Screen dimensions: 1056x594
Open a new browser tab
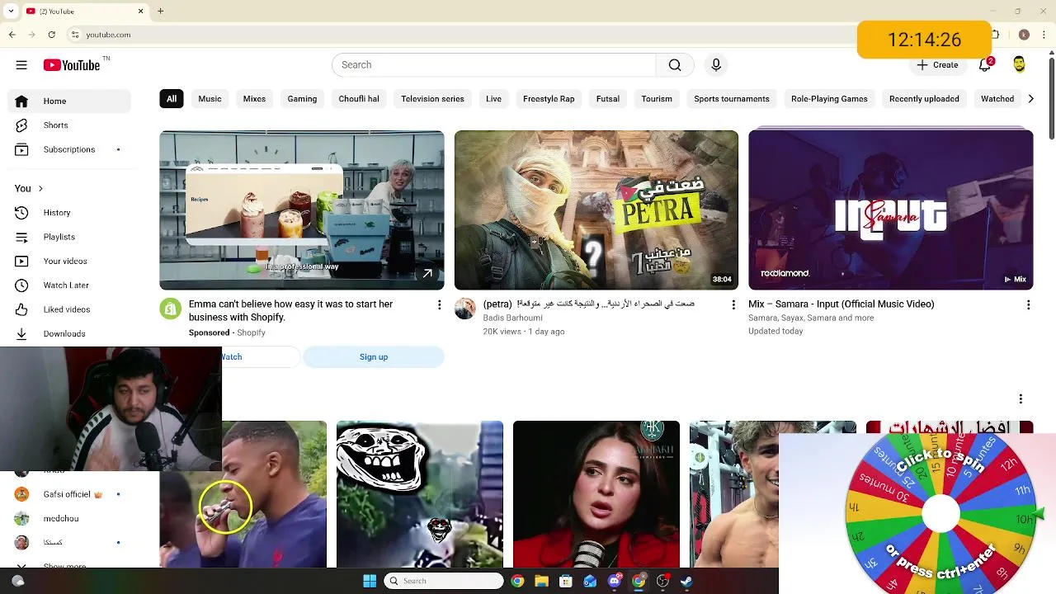161,11
